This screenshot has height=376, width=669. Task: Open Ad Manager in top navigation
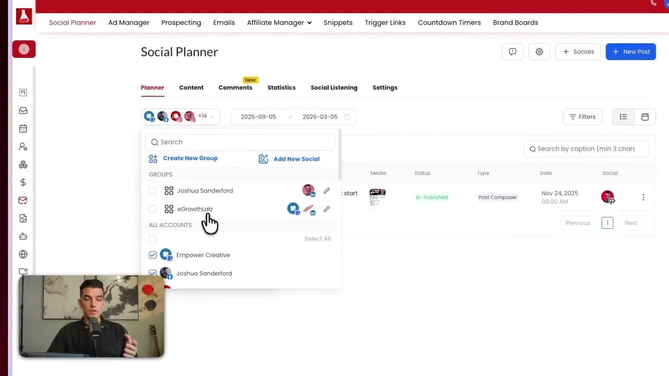point(129,22)
